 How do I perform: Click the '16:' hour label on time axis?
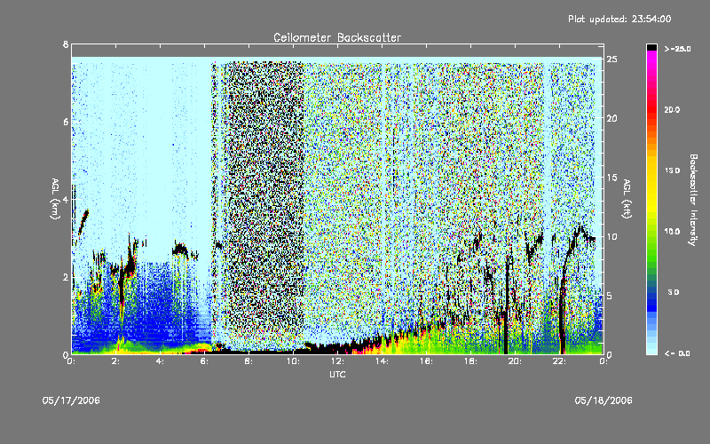pyautogui.click(x=426, y=361)
